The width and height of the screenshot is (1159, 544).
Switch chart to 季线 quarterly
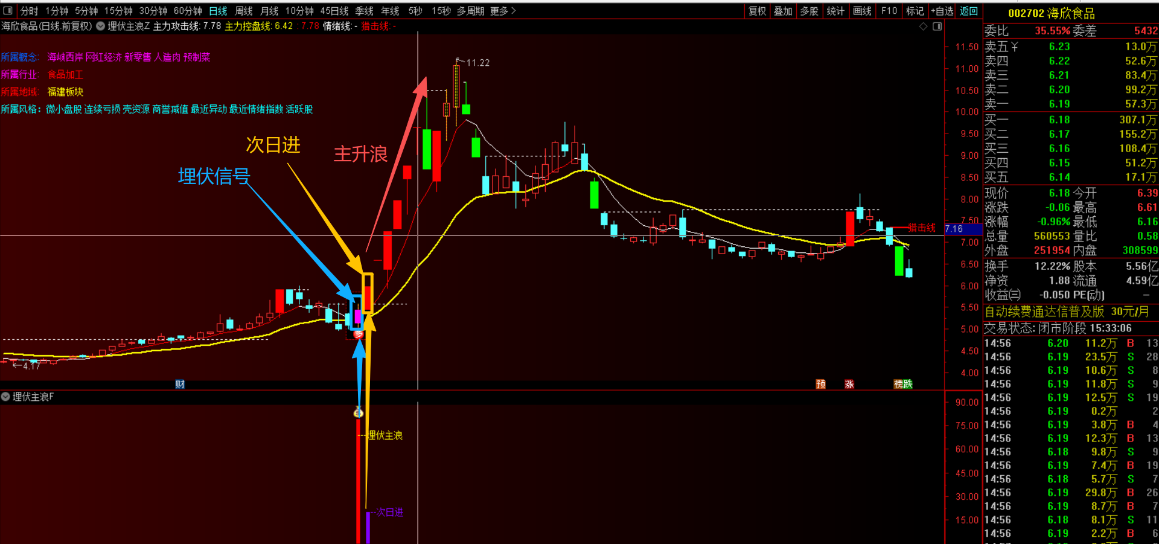[364, 11]
